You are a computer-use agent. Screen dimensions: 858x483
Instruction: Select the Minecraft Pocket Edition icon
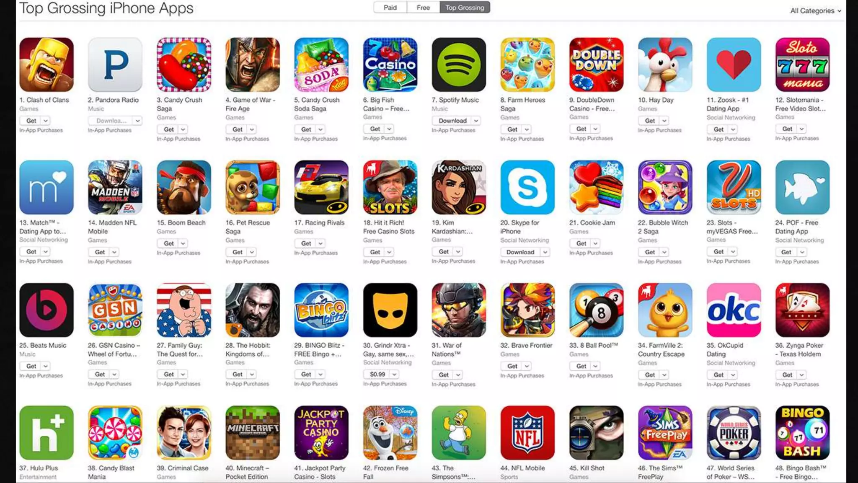tap(253, 433)
